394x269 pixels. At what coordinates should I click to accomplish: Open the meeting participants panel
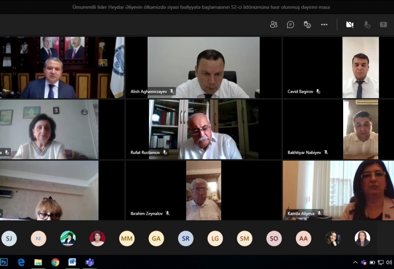coord(274,25)
